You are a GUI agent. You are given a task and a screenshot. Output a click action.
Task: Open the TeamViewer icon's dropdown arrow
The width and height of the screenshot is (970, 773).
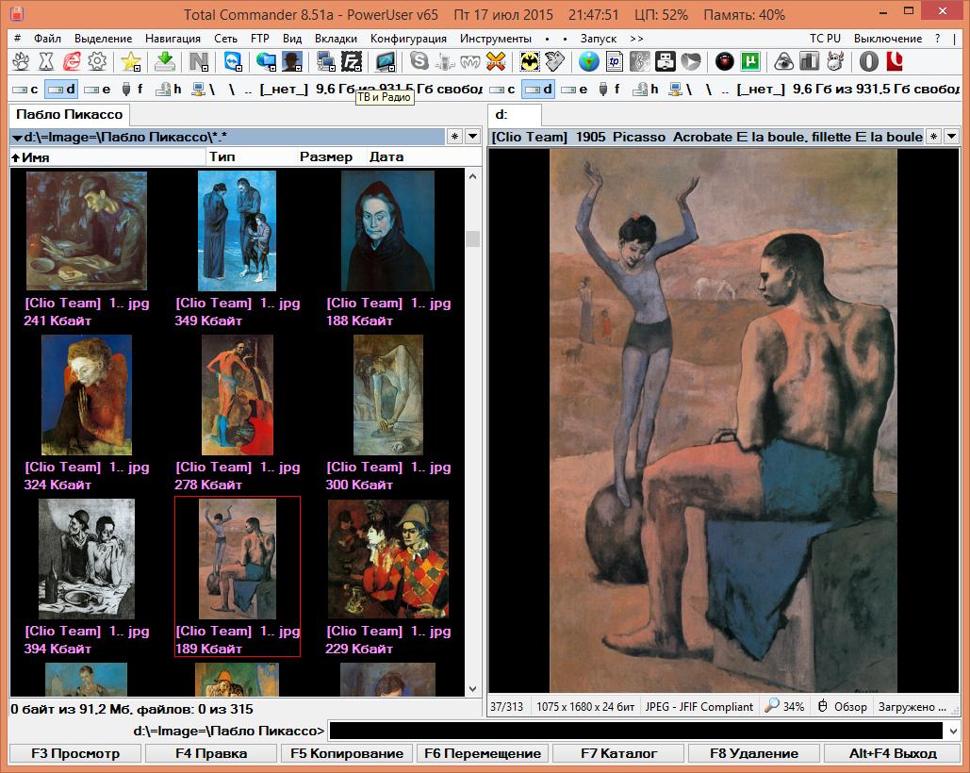tap(239, 67)
